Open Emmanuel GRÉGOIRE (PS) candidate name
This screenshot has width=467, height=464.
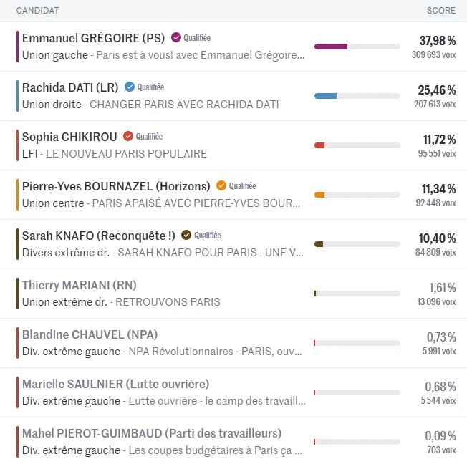[x=93, y=38]
